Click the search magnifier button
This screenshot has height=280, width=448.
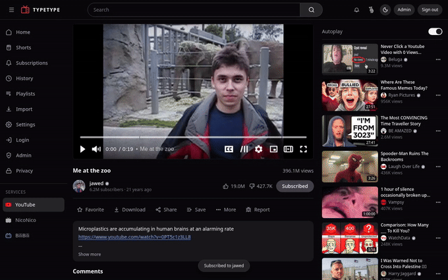point(311,10)
